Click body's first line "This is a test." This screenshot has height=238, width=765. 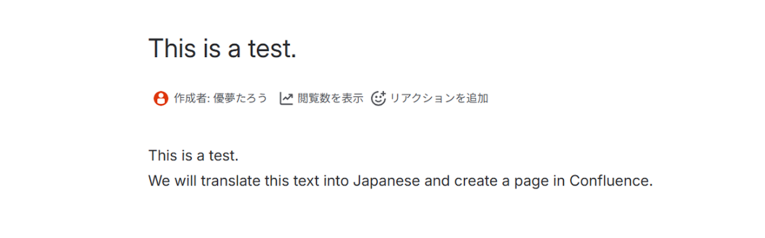point(193,156)
